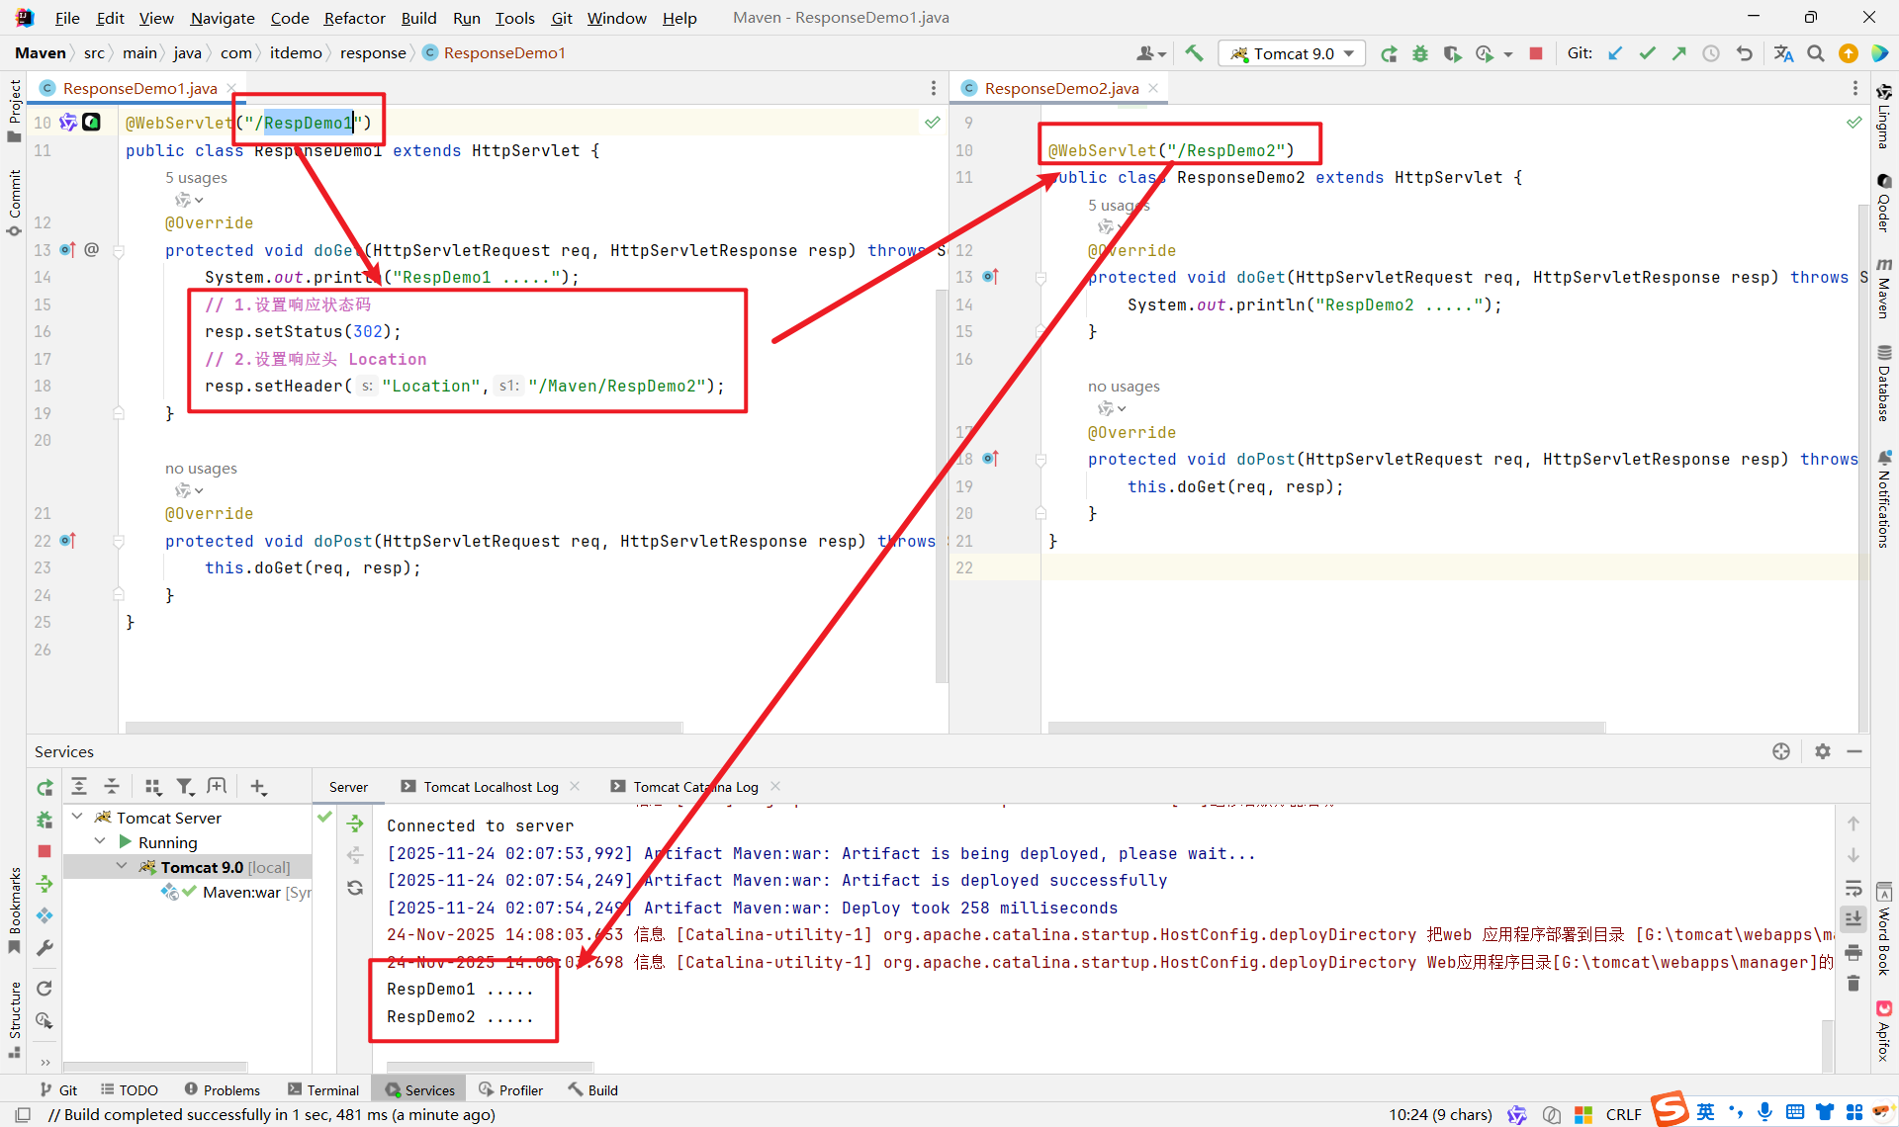The width and height of the screenshot is (1899, 1127).
Task: Click the Services filter funnel icon
Action: [185, 786]
